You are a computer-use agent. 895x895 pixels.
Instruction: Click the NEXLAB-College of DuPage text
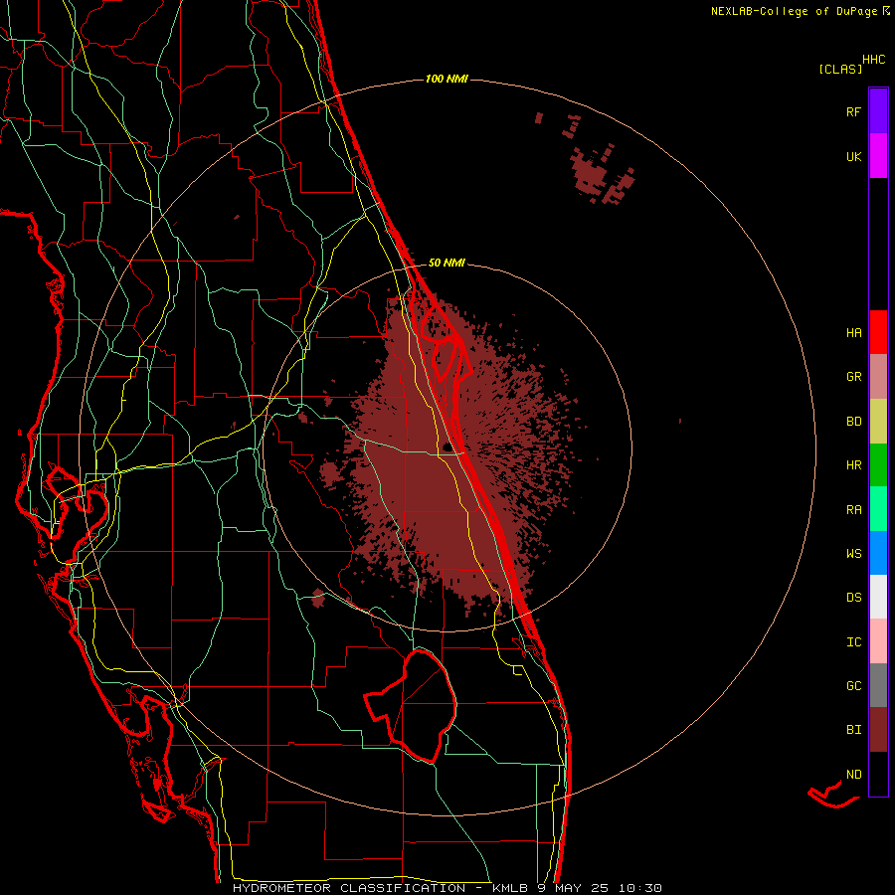pyautogui.click(x=794, y=11)
